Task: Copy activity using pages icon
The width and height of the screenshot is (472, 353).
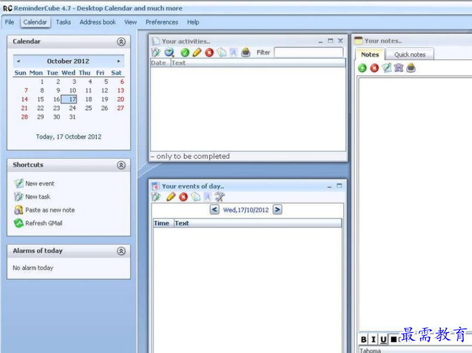Action: (221, 53)
